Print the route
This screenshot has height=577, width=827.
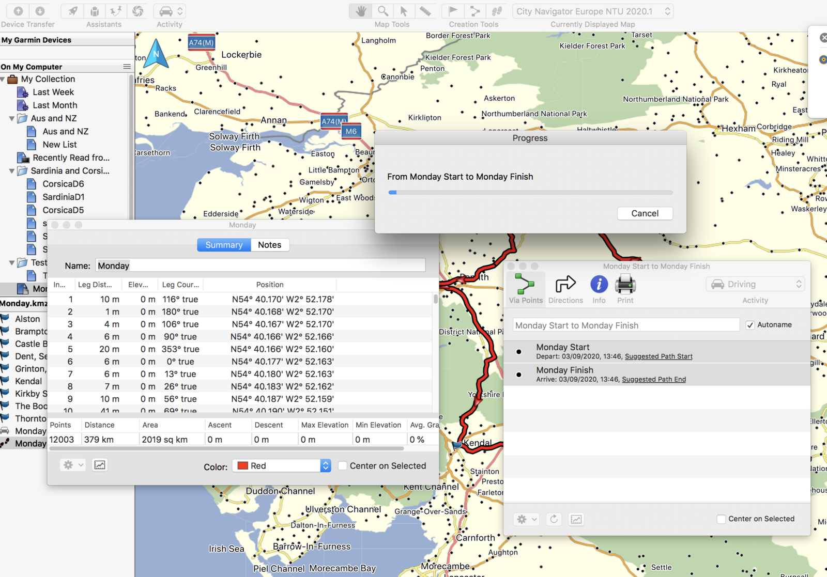click(625, 289)
